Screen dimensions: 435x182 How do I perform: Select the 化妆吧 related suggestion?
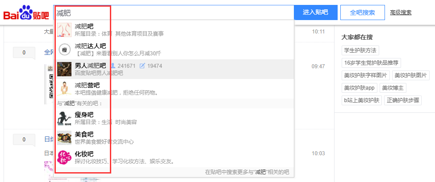(174, 157)
